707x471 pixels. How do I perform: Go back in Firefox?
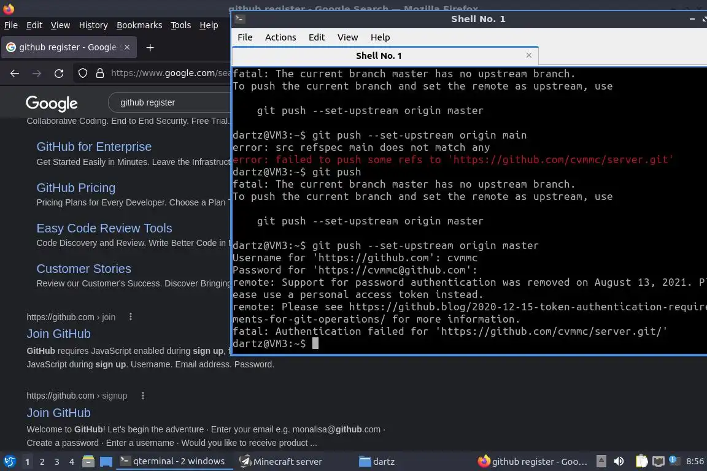click(x=15, y=73)
